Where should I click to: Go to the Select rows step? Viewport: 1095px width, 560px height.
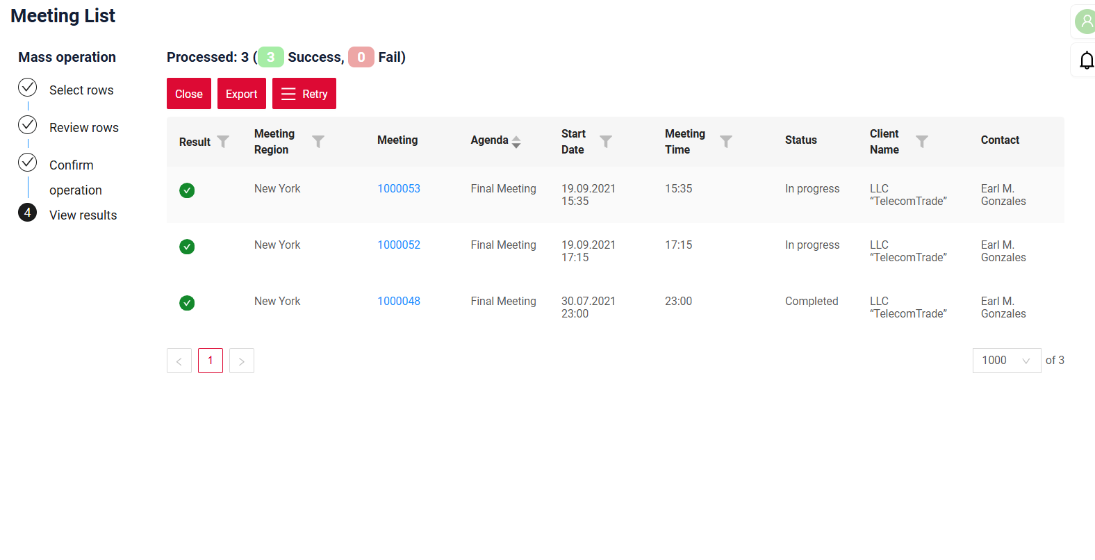pyautogui.click(x=81, y=90)
